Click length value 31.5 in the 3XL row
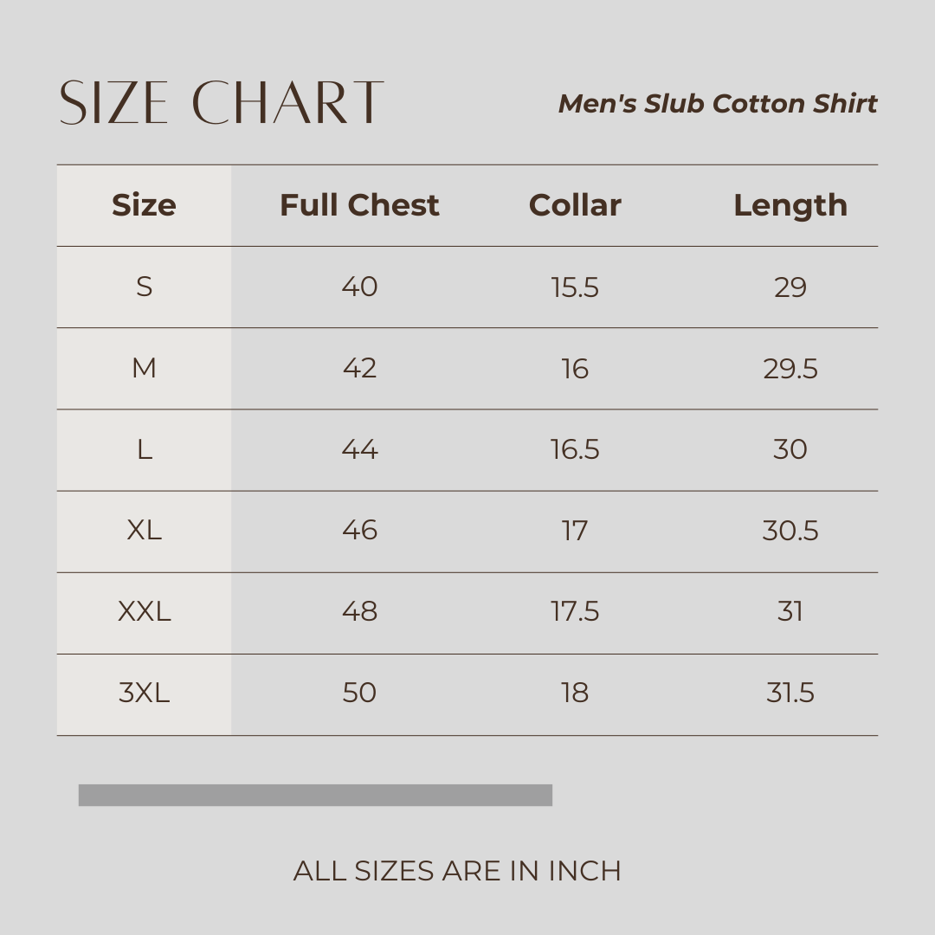 [x=790, y=693]
